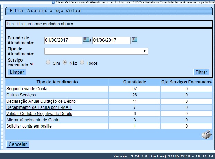The height and width of the screenshot is (159, 215).
Task: Open 'Declaração Anual Quitação de Débito' link
Action: (x=41, y=101)
